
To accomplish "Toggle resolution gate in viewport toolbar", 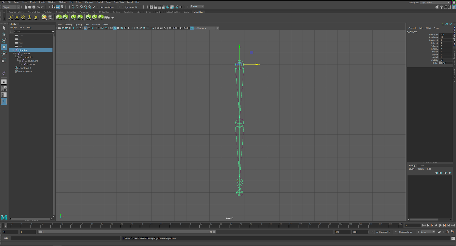I will pyautogui.click(x=92, y=28).
